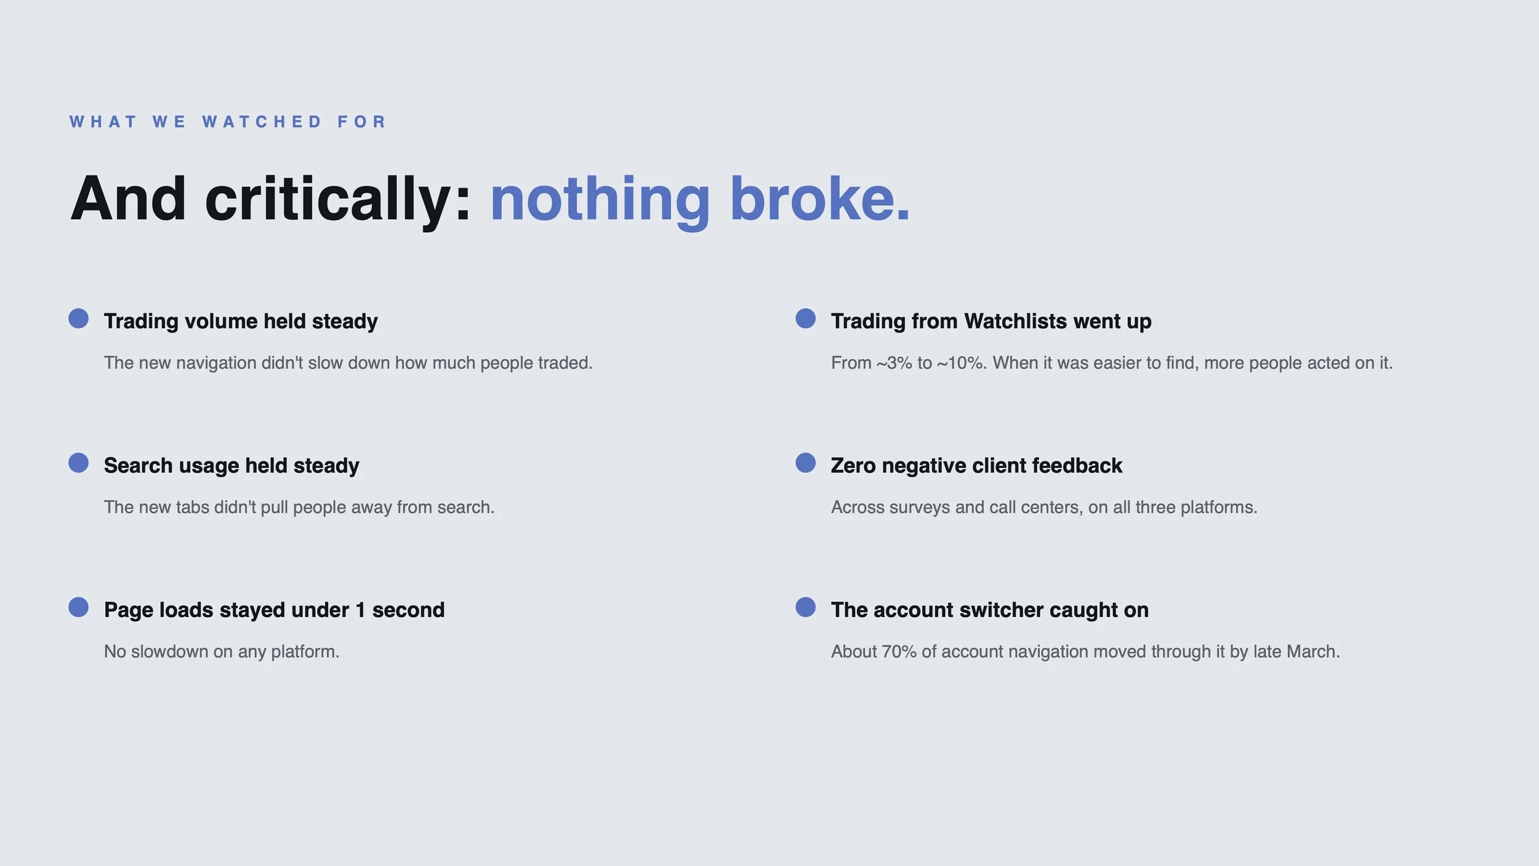1539x866 pixels.
Task: Click the 'And critically:' headline text
Action: click(x=271, y=198)
